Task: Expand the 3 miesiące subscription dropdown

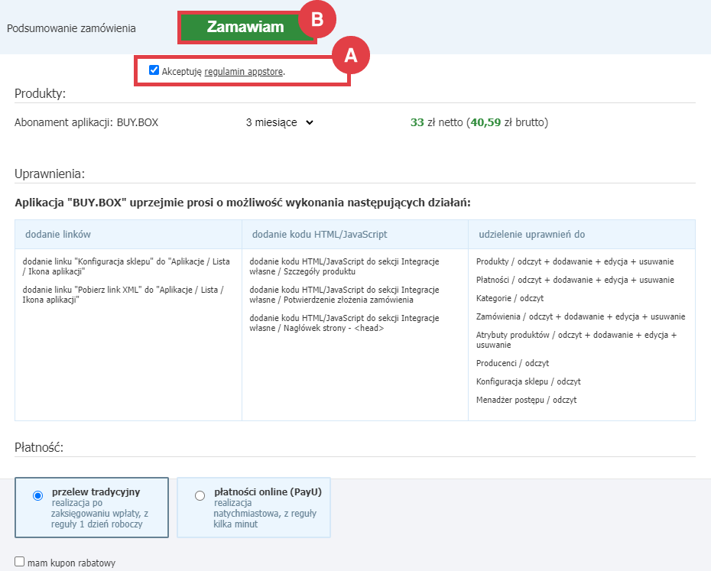Action: pos(280,122)
